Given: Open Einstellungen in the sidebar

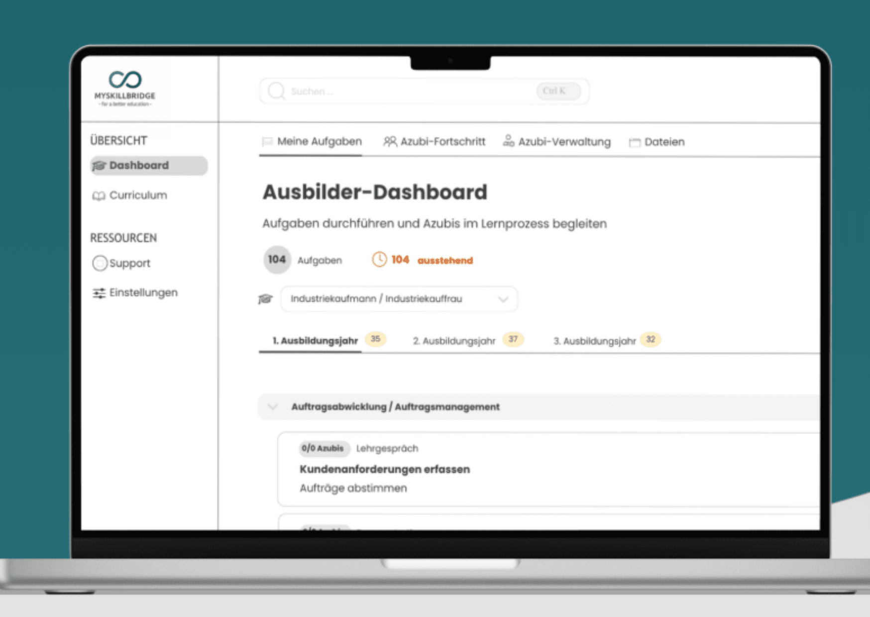Looking at the screenshot, I should tap(135, 293).
